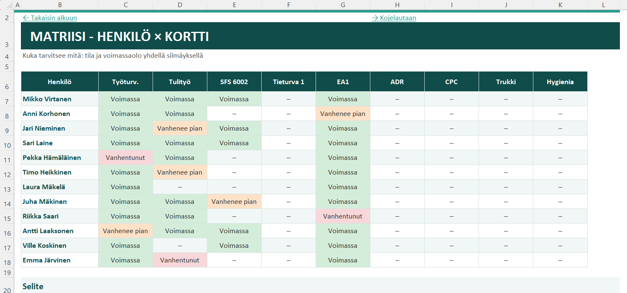Viewport: 627px width, 293px height.
Task: Select the 'Työturv.' table header cell
Action: pyautogui.click(x=126, y=82)
